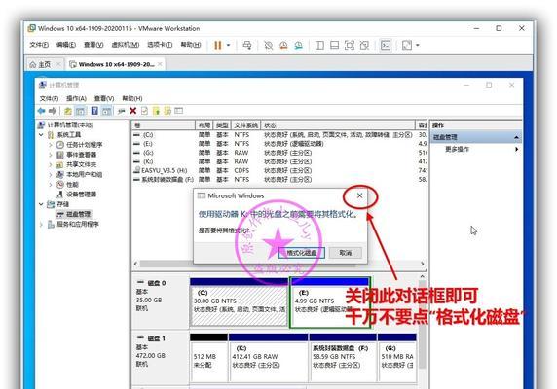Enter full screen mode icon in VMware toolbar
Image resolution: width=557 pixels, height=389 pixels.
(350, 45)
